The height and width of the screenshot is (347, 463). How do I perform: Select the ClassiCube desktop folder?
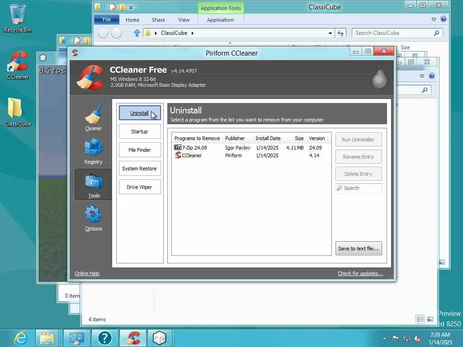point(18,113)
